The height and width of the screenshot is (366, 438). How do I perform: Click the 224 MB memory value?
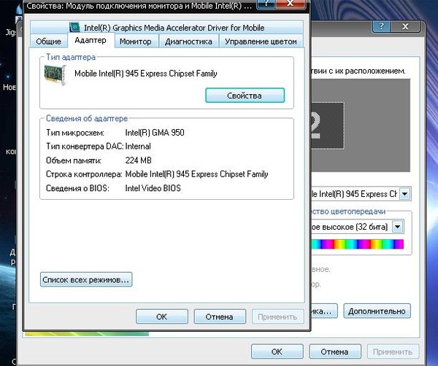click(x=138, y=160)
